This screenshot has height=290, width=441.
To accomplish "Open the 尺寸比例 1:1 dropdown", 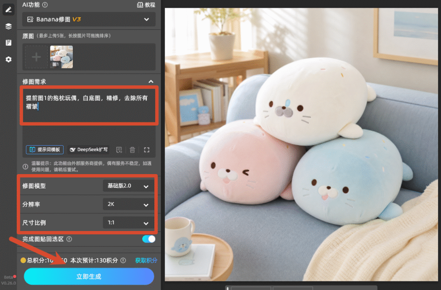I will 128,223.
